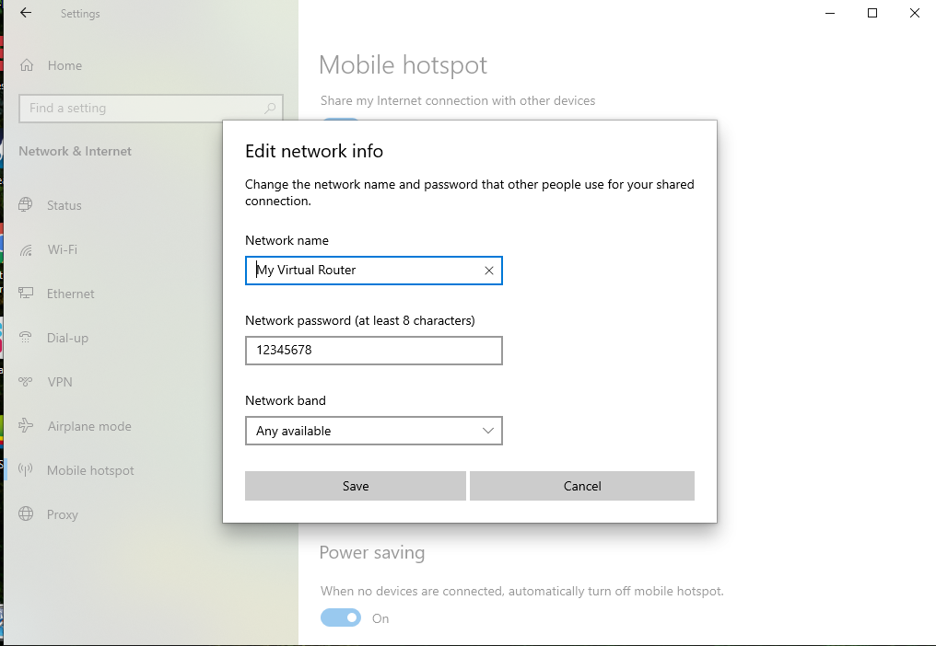Select the Mobile hotspot antenna icon
This screenshot has height=646, width=936.
(26, 470)
